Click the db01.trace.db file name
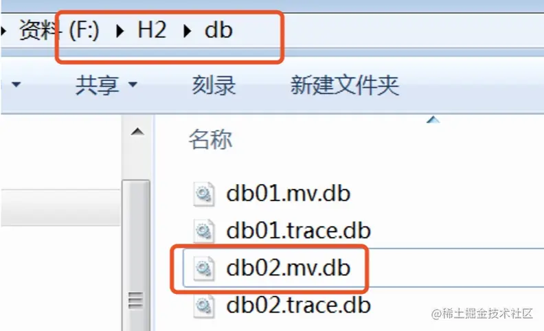544x331 pixels. 298,231
